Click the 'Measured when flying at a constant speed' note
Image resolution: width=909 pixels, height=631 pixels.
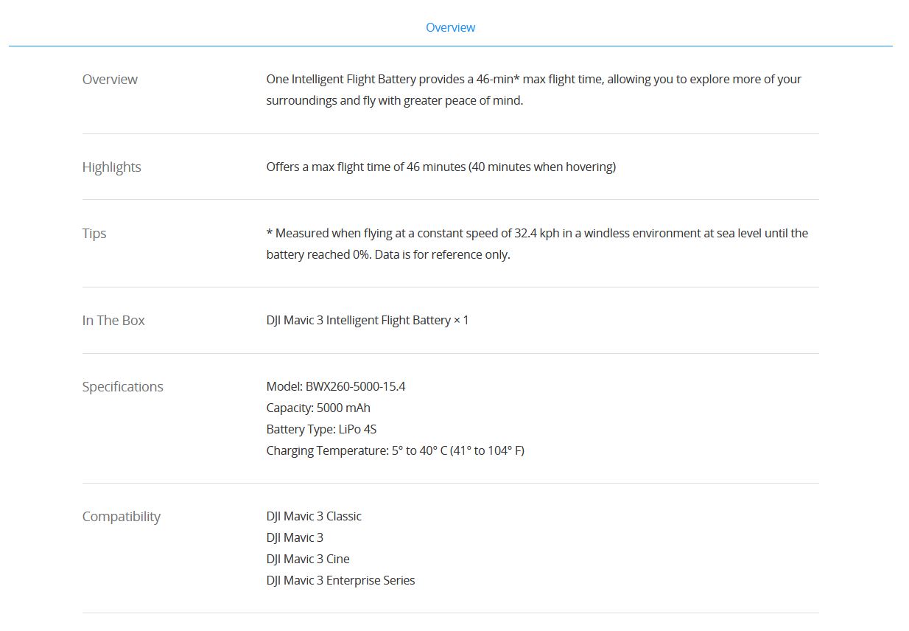537,244
